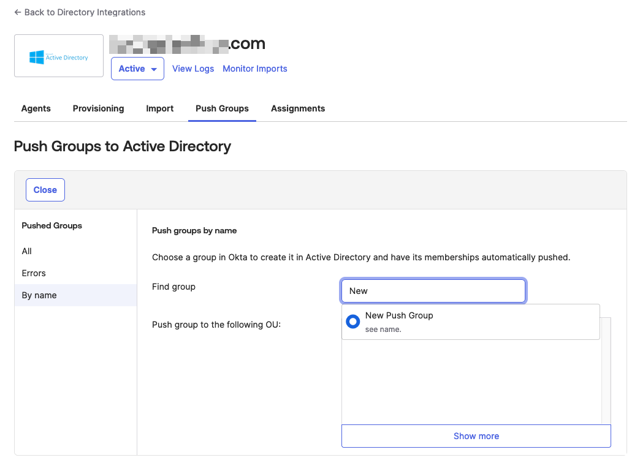Image resolution: width=640 pixels, height=463 pixels.
Task: Click the Push Groups to Active Directory title
Action: point(123,146)
